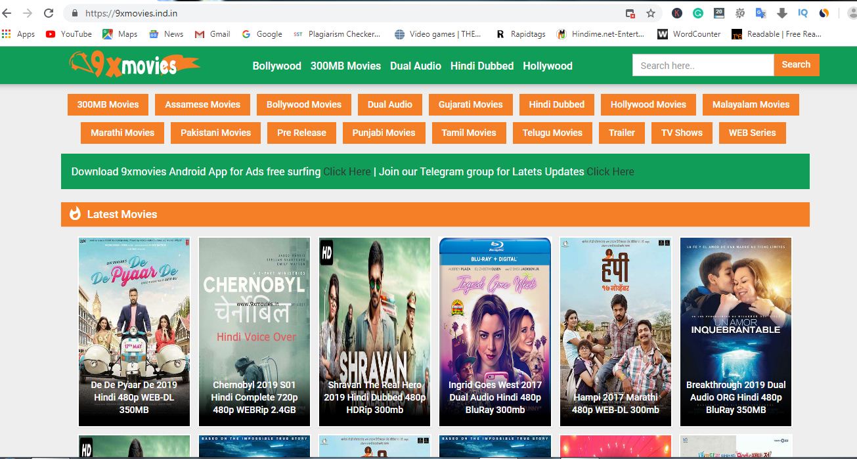Open the Google bookmark
This screenshot has width=857, height=459.
coord(262,34)
